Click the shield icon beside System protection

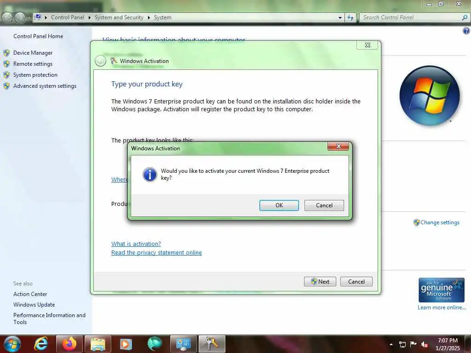[6, 75]
